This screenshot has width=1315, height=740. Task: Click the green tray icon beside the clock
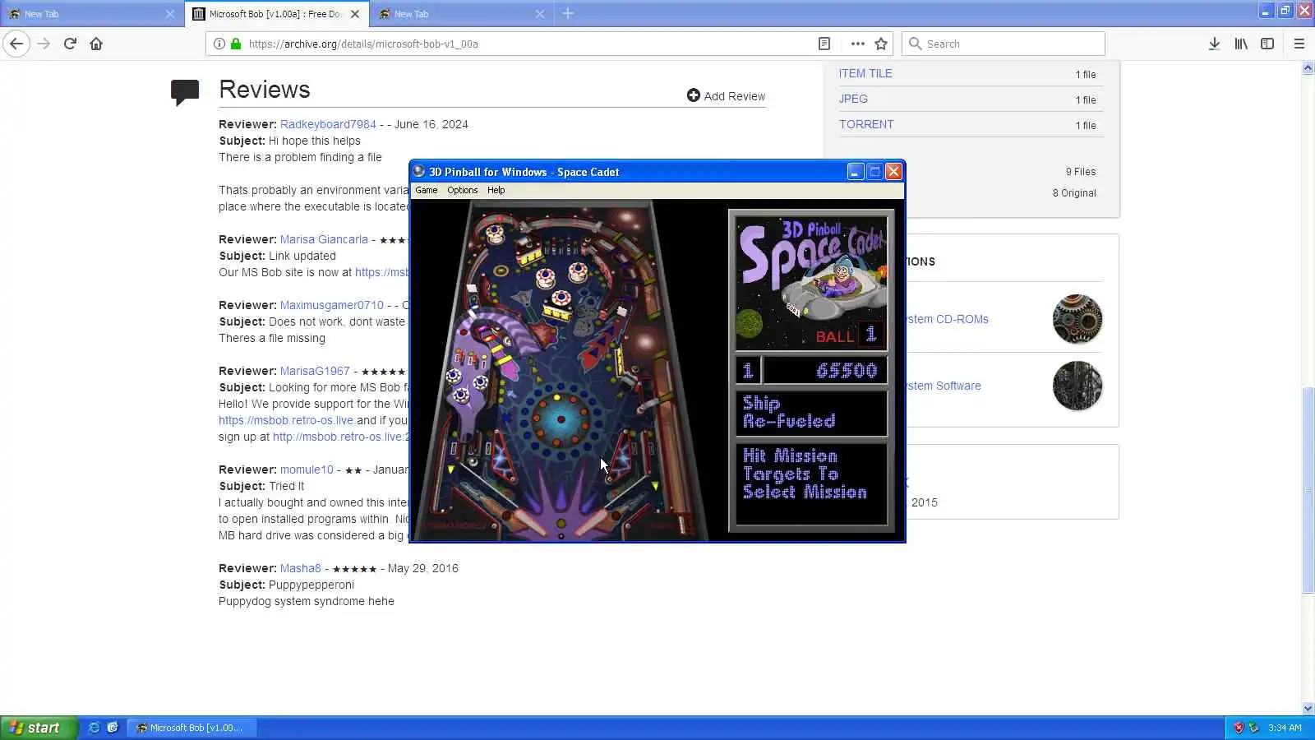click(x=1253, y=728)
